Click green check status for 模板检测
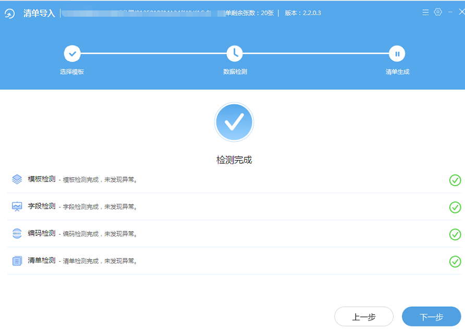Image resolution: width=465 pixels, height=329 pixels. point(455,180)
